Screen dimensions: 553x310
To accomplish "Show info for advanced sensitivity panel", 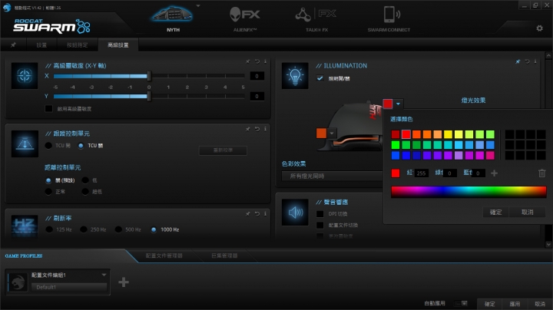I will 265,61.
